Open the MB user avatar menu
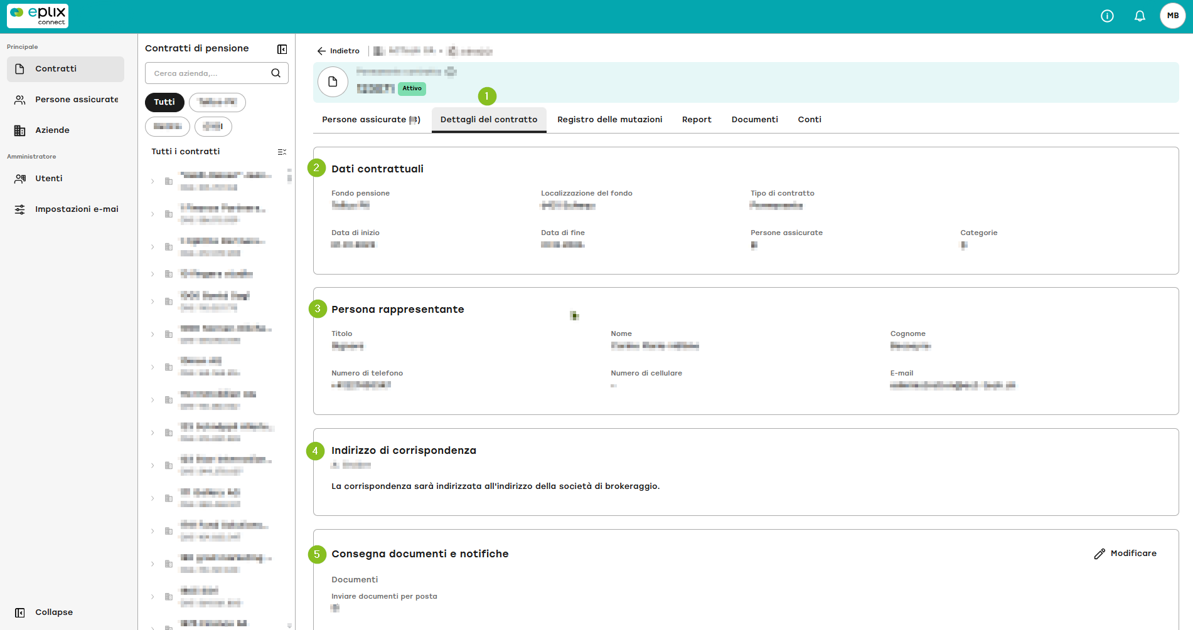 point(1172,16)
